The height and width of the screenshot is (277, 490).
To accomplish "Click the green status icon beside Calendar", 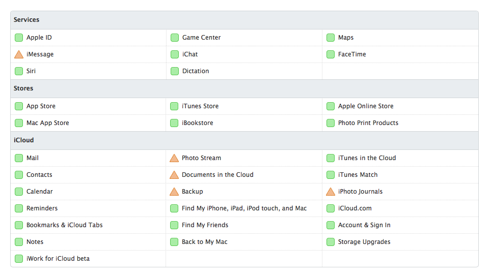I will point(19,192).
